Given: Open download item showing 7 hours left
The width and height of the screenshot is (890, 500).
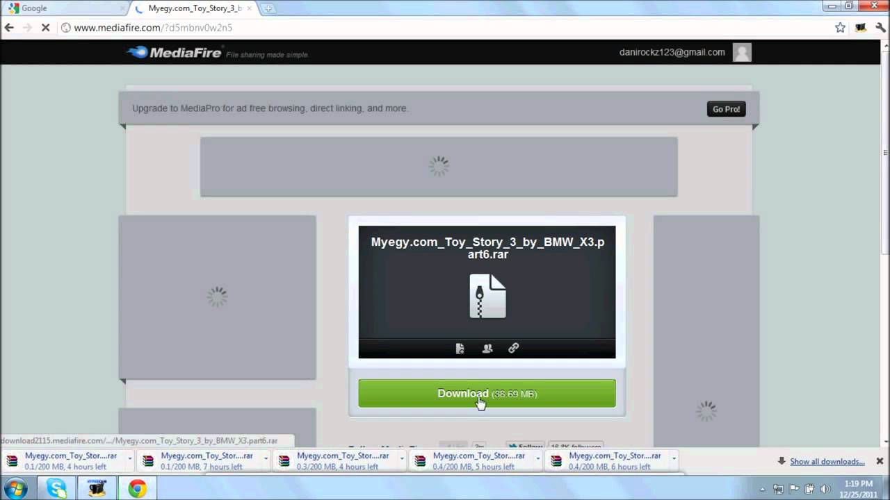Looking at the screenshot, I should tap(198, 461).
